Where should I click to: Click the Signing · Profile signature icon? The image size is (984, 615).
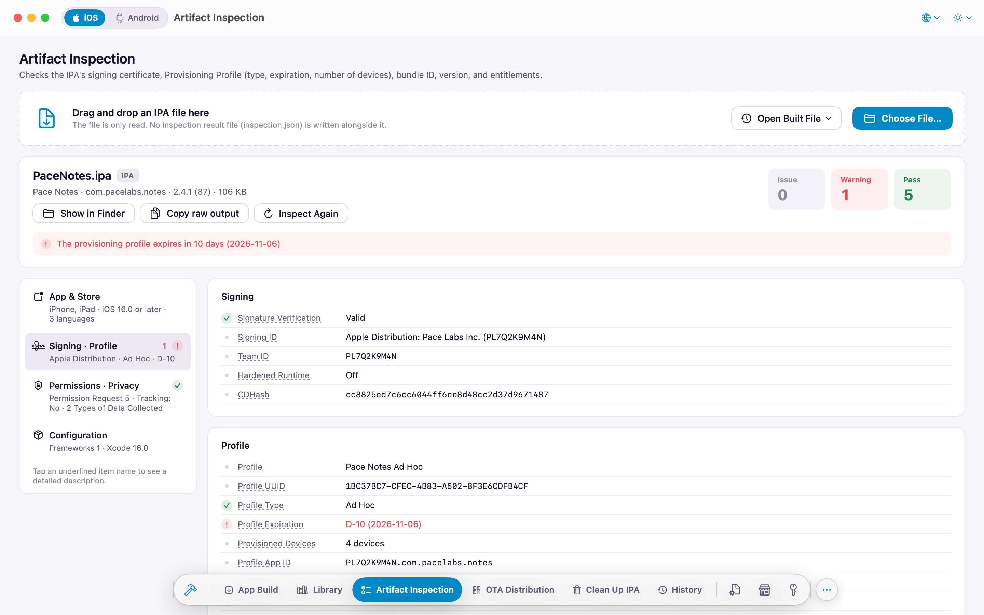pyautogui.click(x=38, y=346)
